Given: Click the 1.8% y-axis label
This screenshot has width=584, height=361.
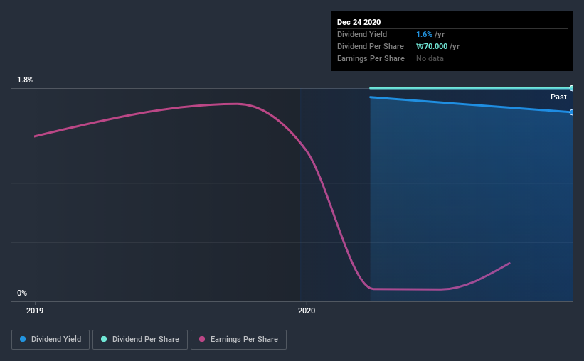Looking at the screenshot, I should point(26,80).
